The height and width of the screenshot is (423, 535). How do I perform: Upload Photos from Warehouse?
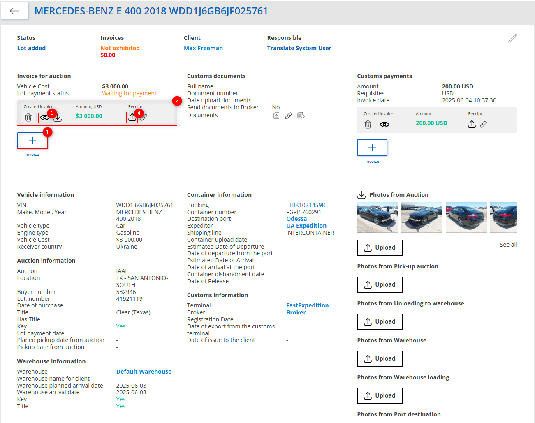(x=380, y=359)
